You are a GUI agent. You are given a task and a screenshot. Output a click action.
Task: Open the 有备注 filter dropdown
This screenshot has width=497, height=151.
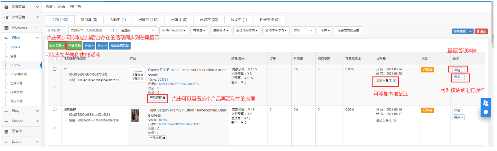click(199, 30)
